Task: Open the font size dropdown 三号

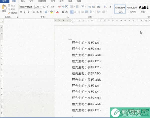Action: pyautogui.click(x=38, y=7)
